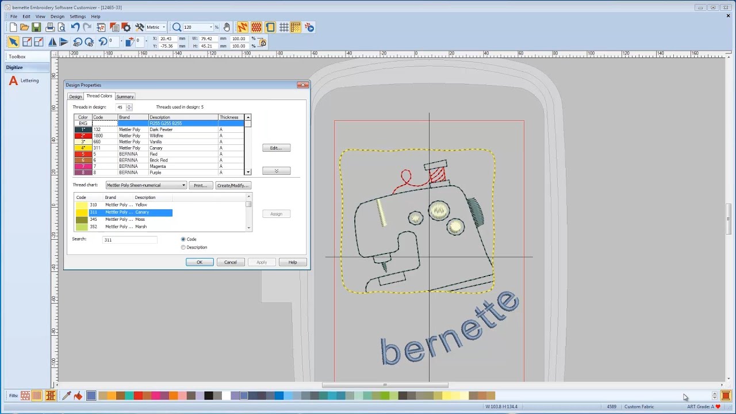Create a new design with New icon
The image size is (736, 414).
click(13, 27)
